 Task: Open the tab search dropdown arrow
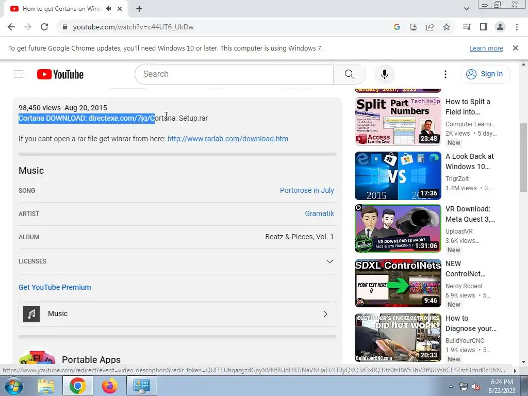coord(466,9)
